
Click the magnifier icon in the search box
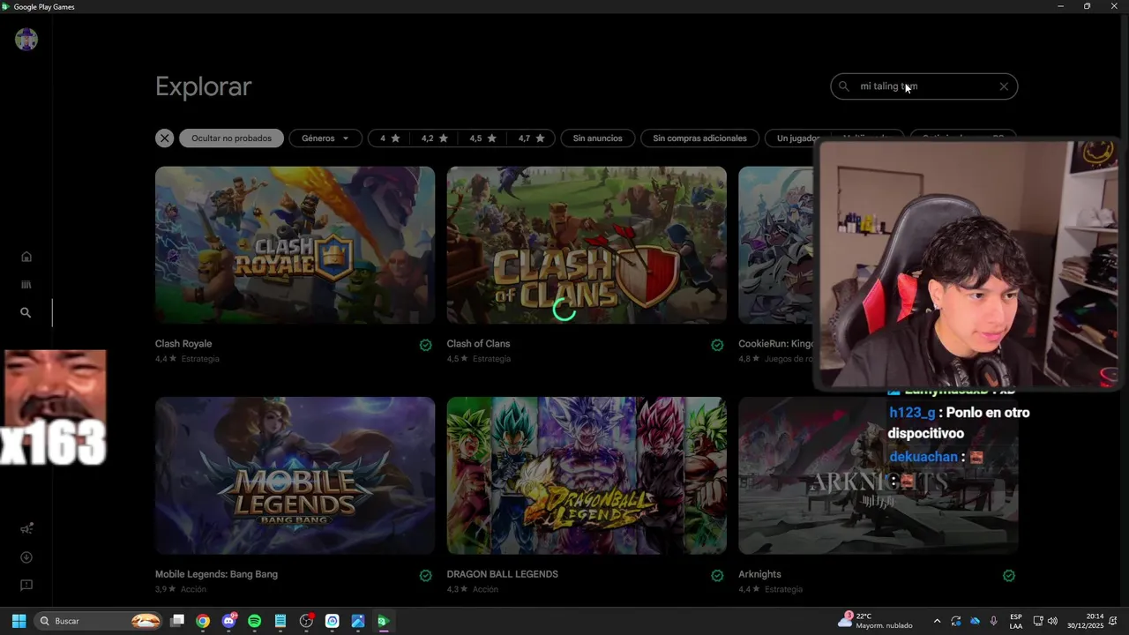(843, 86)
